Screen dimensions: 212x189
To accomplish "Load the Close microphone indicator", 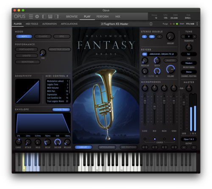I will pyautogui.click(x=145, y=139).
